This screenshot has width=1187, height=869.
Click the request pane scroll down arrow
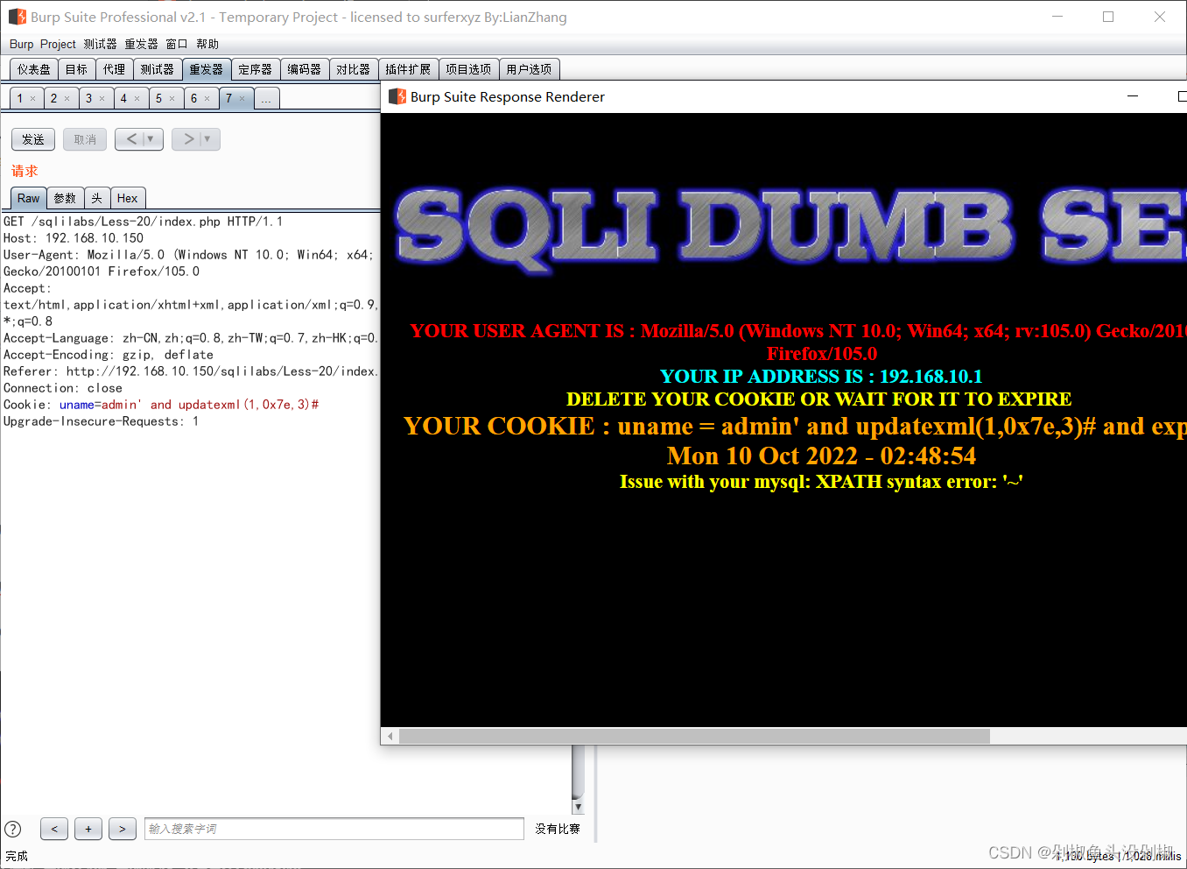(x=578, y=807)
